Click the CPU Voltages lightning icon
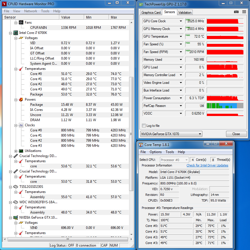The width and height of the screenshot is (250, 250). [x=21, y=38]
